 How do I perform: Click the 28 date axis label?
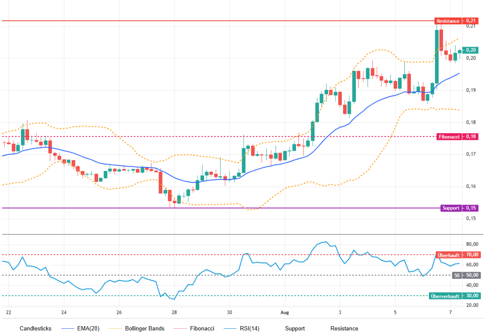coord(174,312)
